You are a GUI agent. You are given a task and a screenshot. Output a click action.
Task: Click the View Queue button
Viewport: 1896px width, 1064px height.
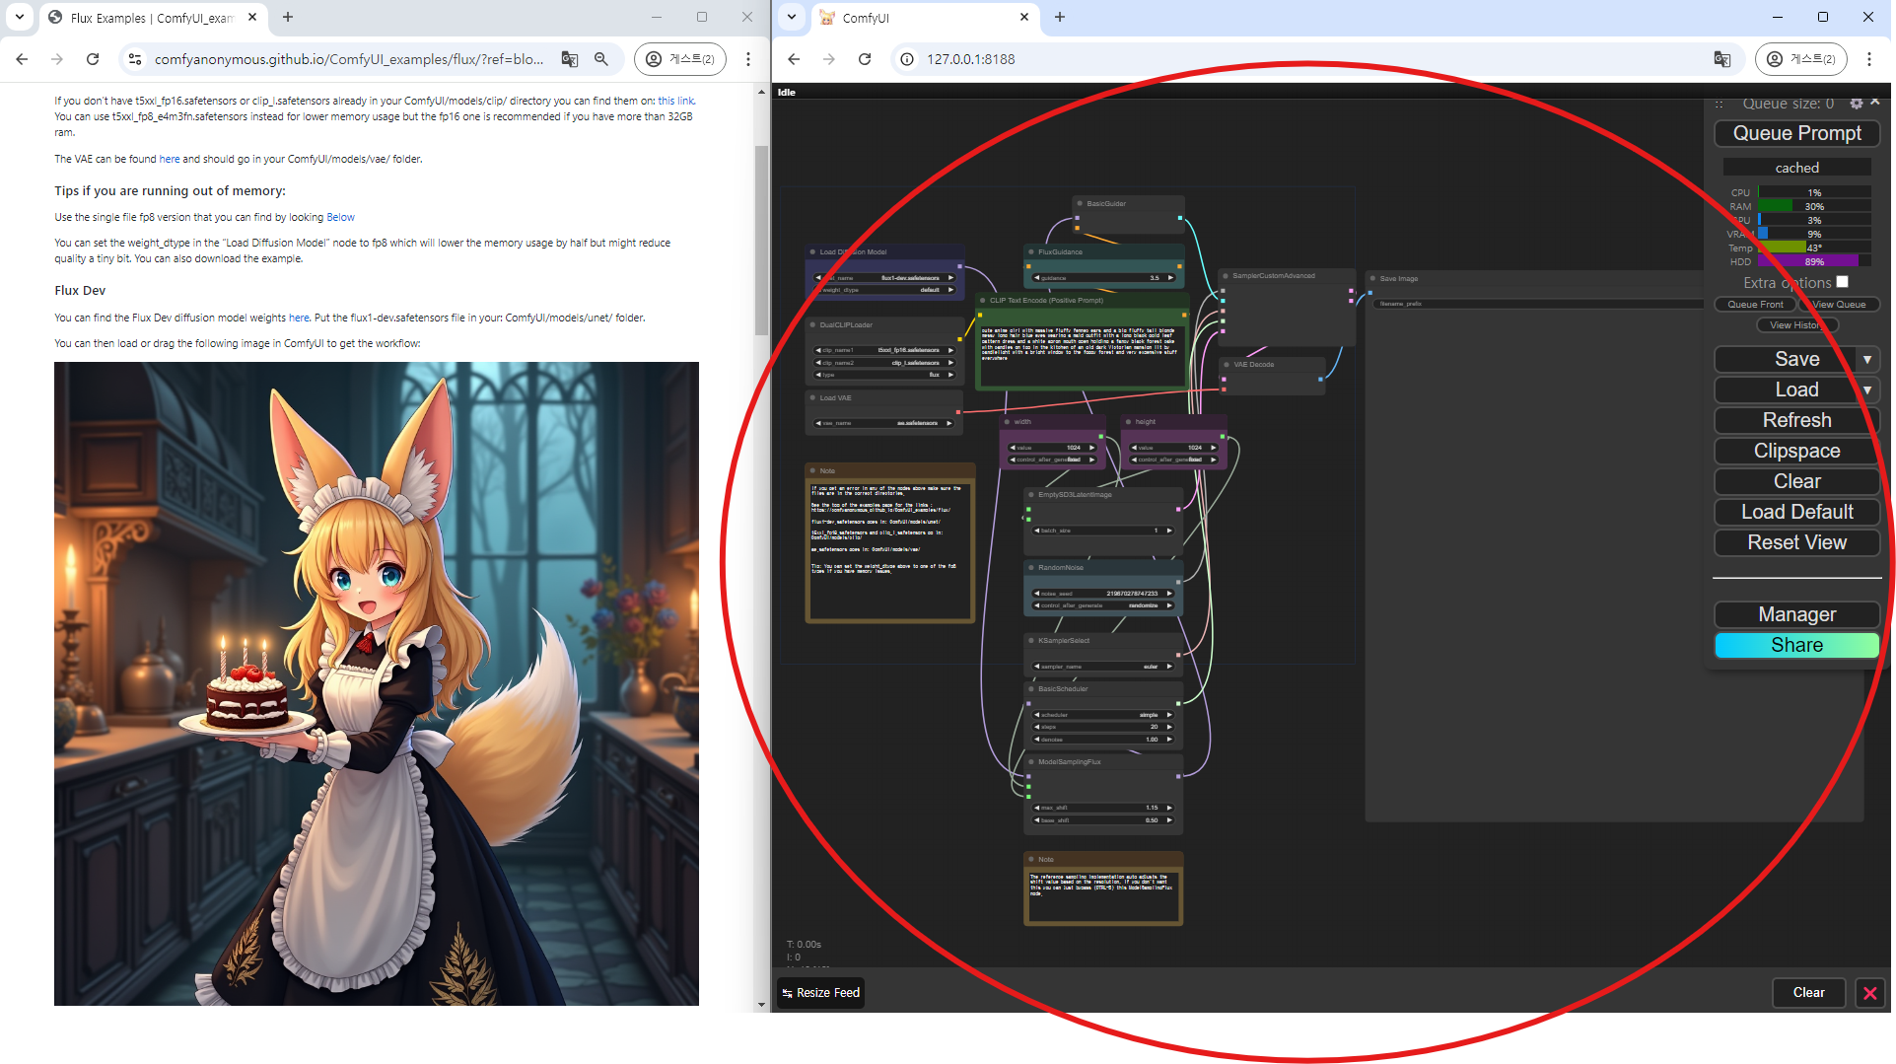1839,305
